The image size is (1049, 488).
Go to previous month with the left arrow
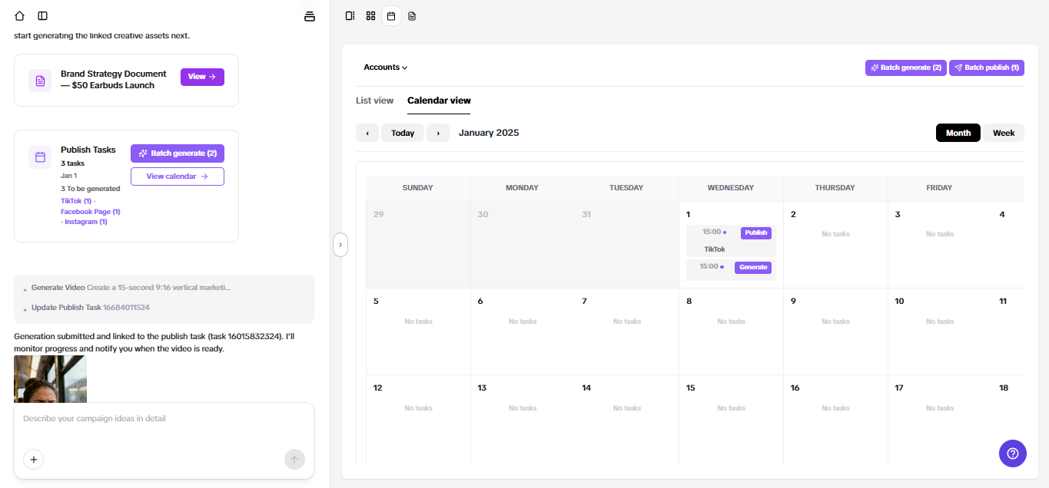point(367,132)
